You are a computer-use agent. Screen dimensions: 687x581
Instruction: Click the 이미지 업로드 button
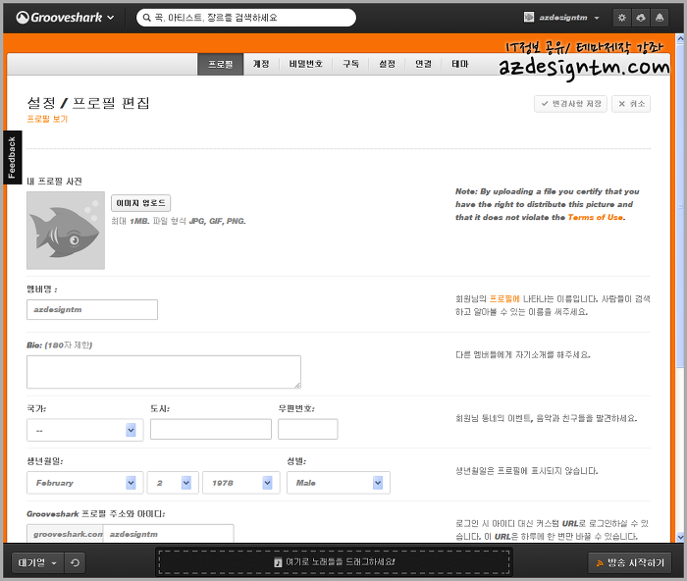(x=140, y=203)
